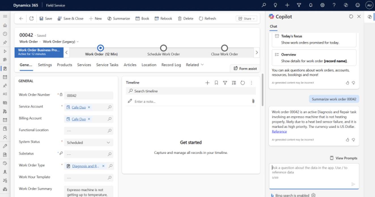
Task: Go to Home in left sidebar
Action: (x=5, y=25)
